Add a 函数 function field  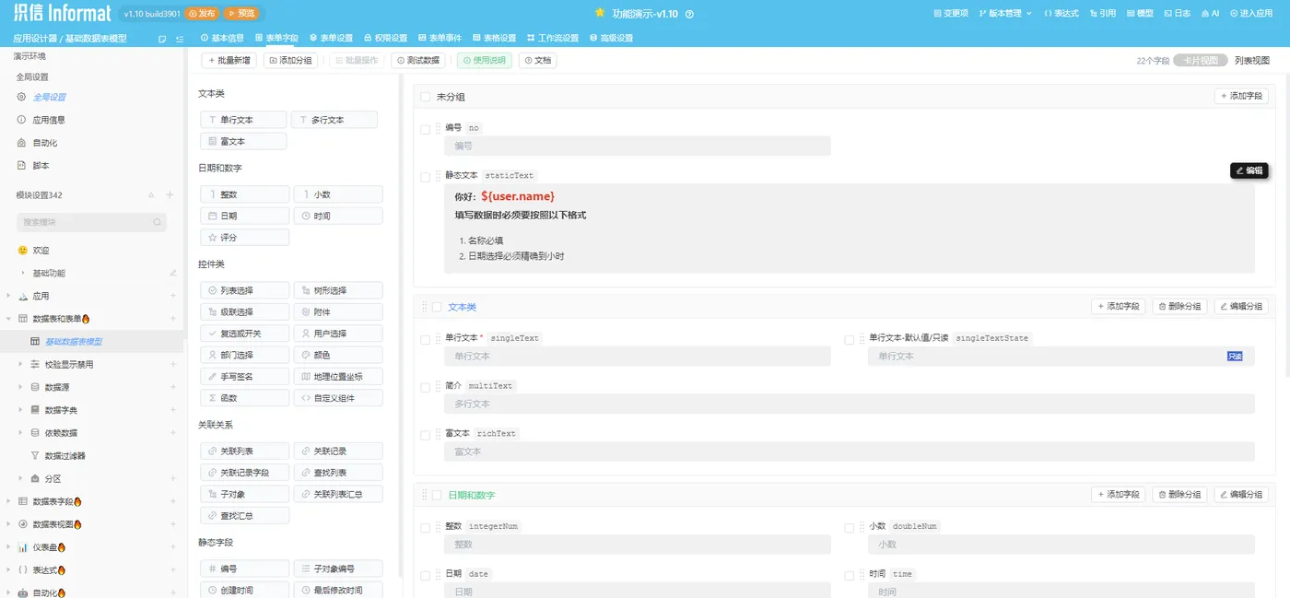tap(244, 398)
